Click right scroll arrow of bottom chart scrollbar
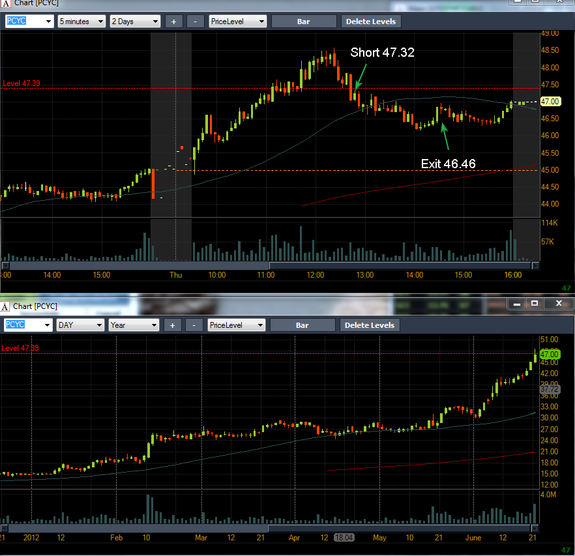575x556 pixels. point(535,528)
